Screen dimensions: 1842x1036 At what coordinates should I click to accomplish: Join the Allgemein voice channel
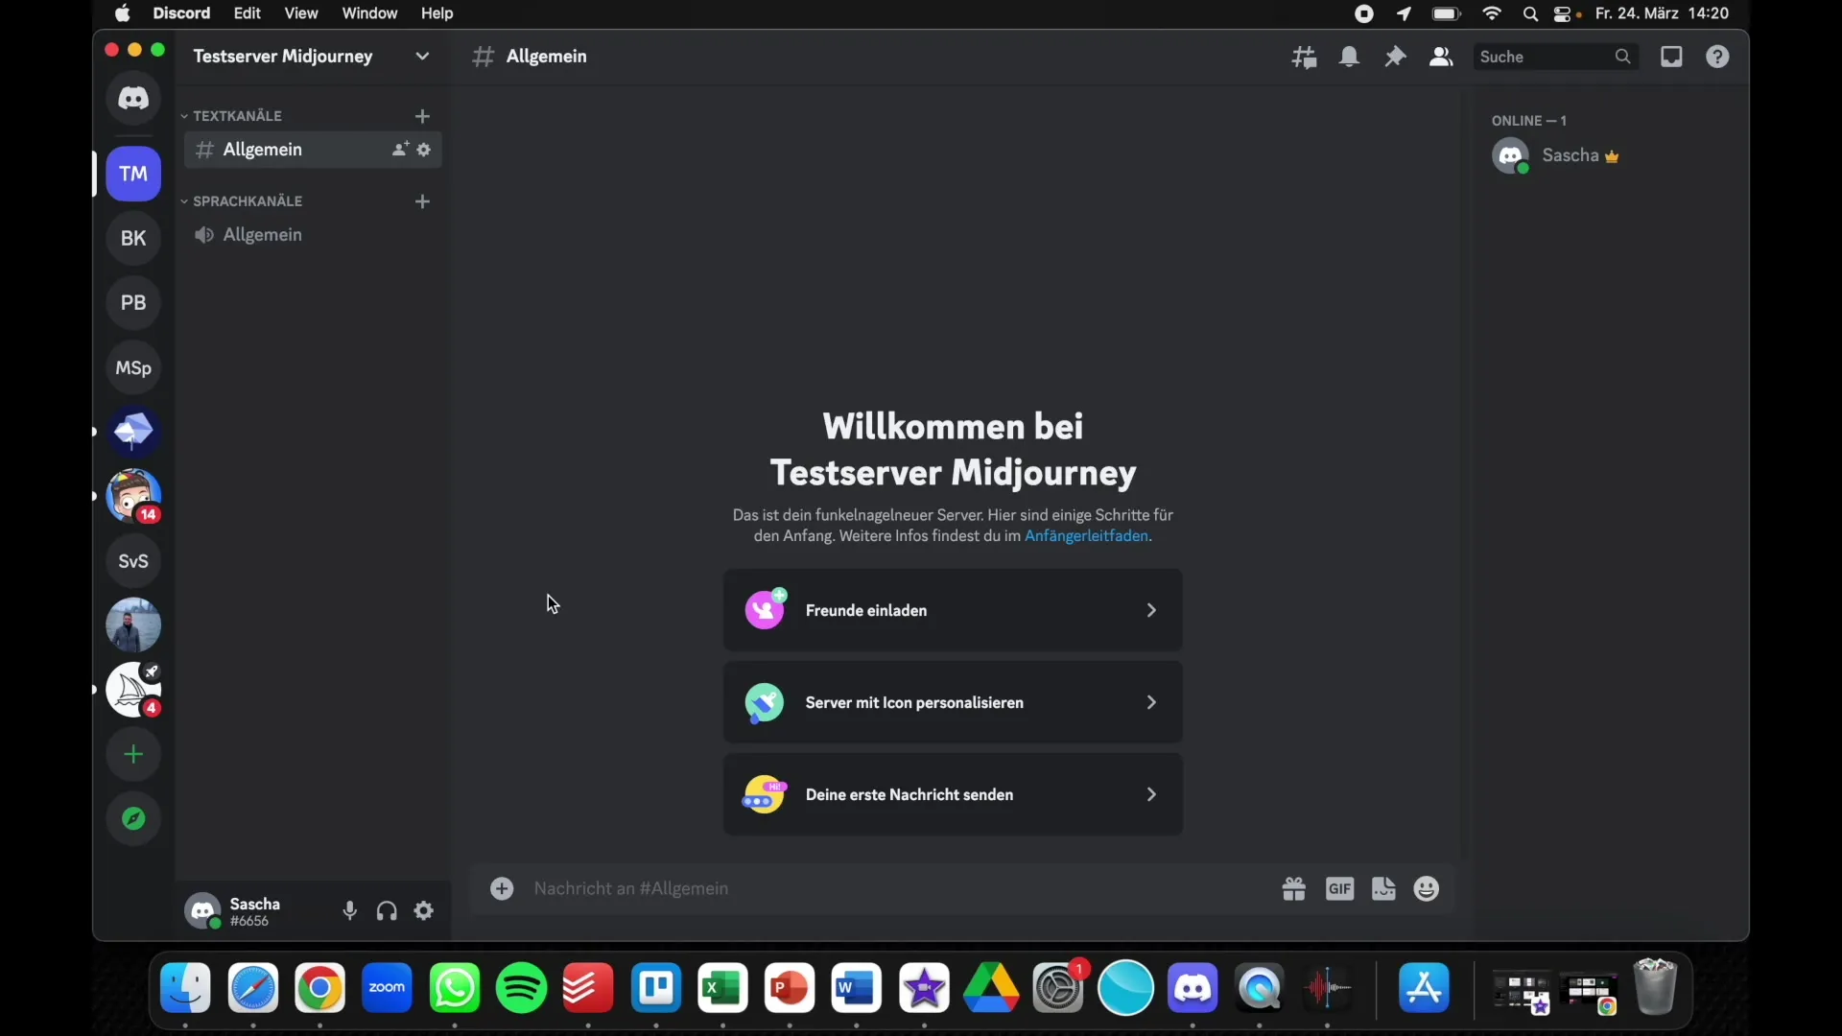(x=313, y=235)
